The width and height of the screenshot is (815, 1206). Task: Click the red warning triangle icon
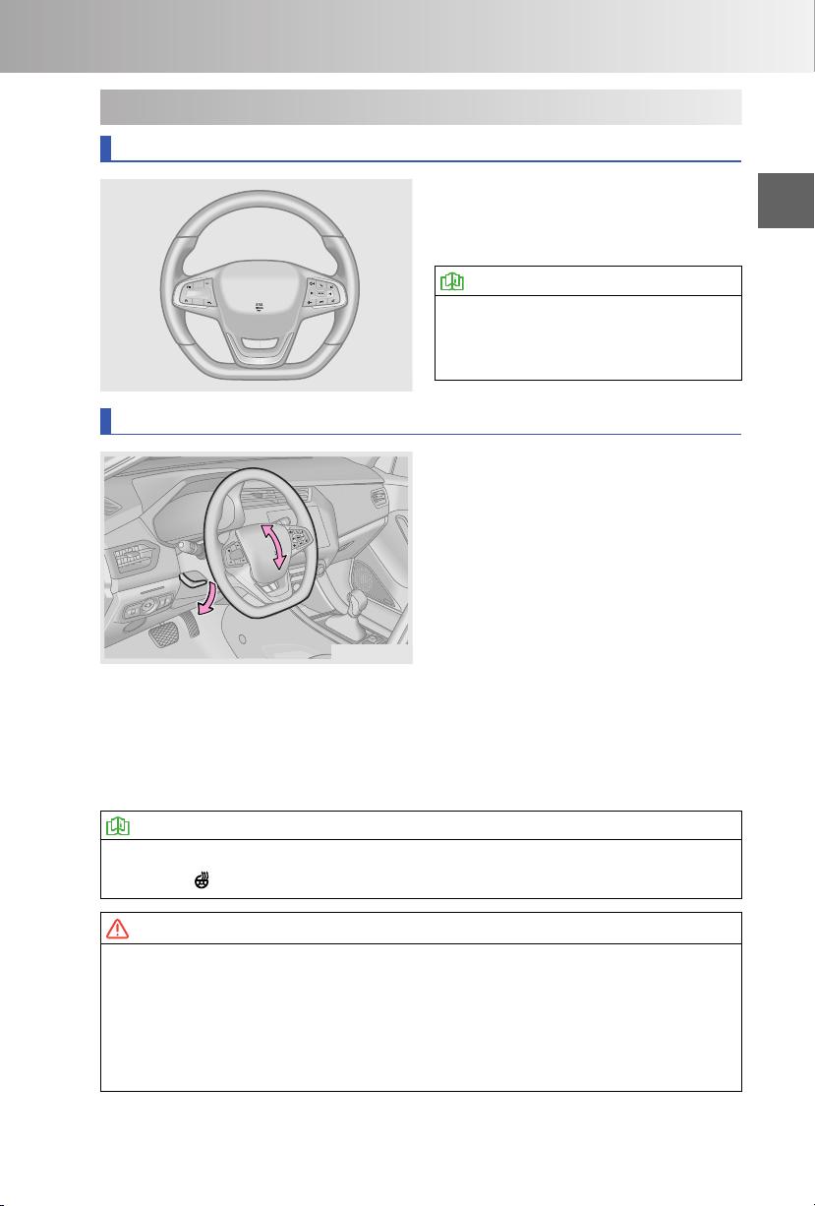pos(118,928)
